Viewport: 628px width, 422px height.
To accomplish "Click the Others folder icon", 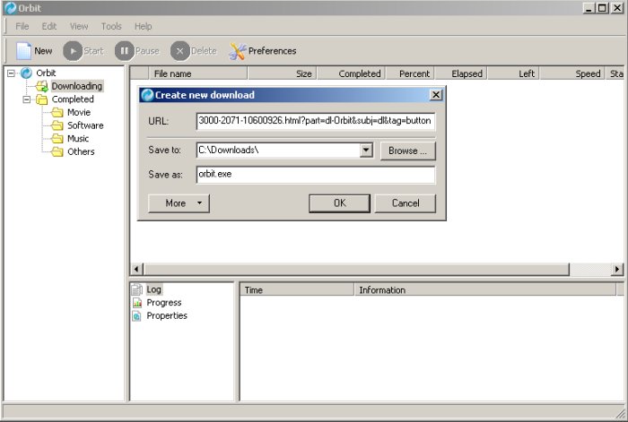I will 57,152.
